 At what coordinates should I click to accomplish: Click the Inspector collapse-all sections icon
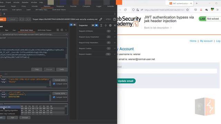tap(106, 25)
